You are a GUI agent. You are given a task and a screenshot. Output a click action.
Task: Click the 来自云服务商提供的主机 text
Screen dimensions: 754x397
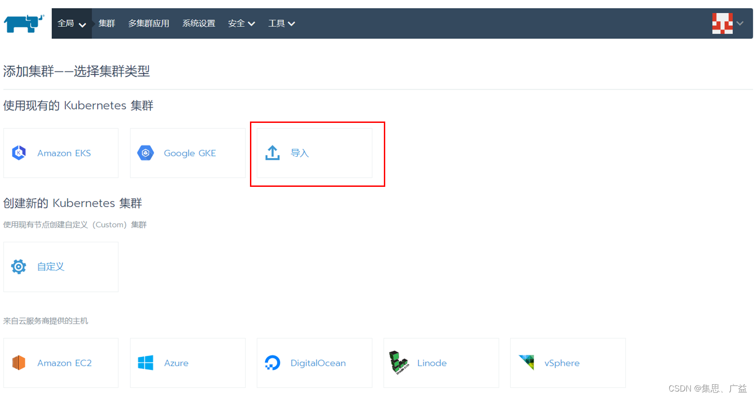(46, 321)
